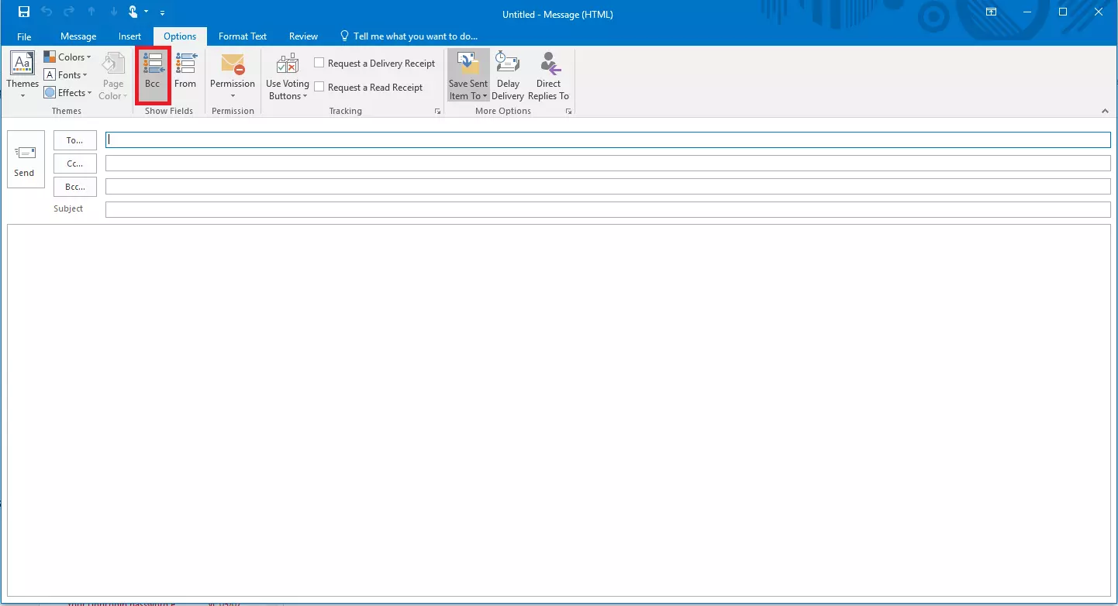This screenshot has width=1118, height=606.
Task: Open Direct Replies To options
Action: coord(548,75)
